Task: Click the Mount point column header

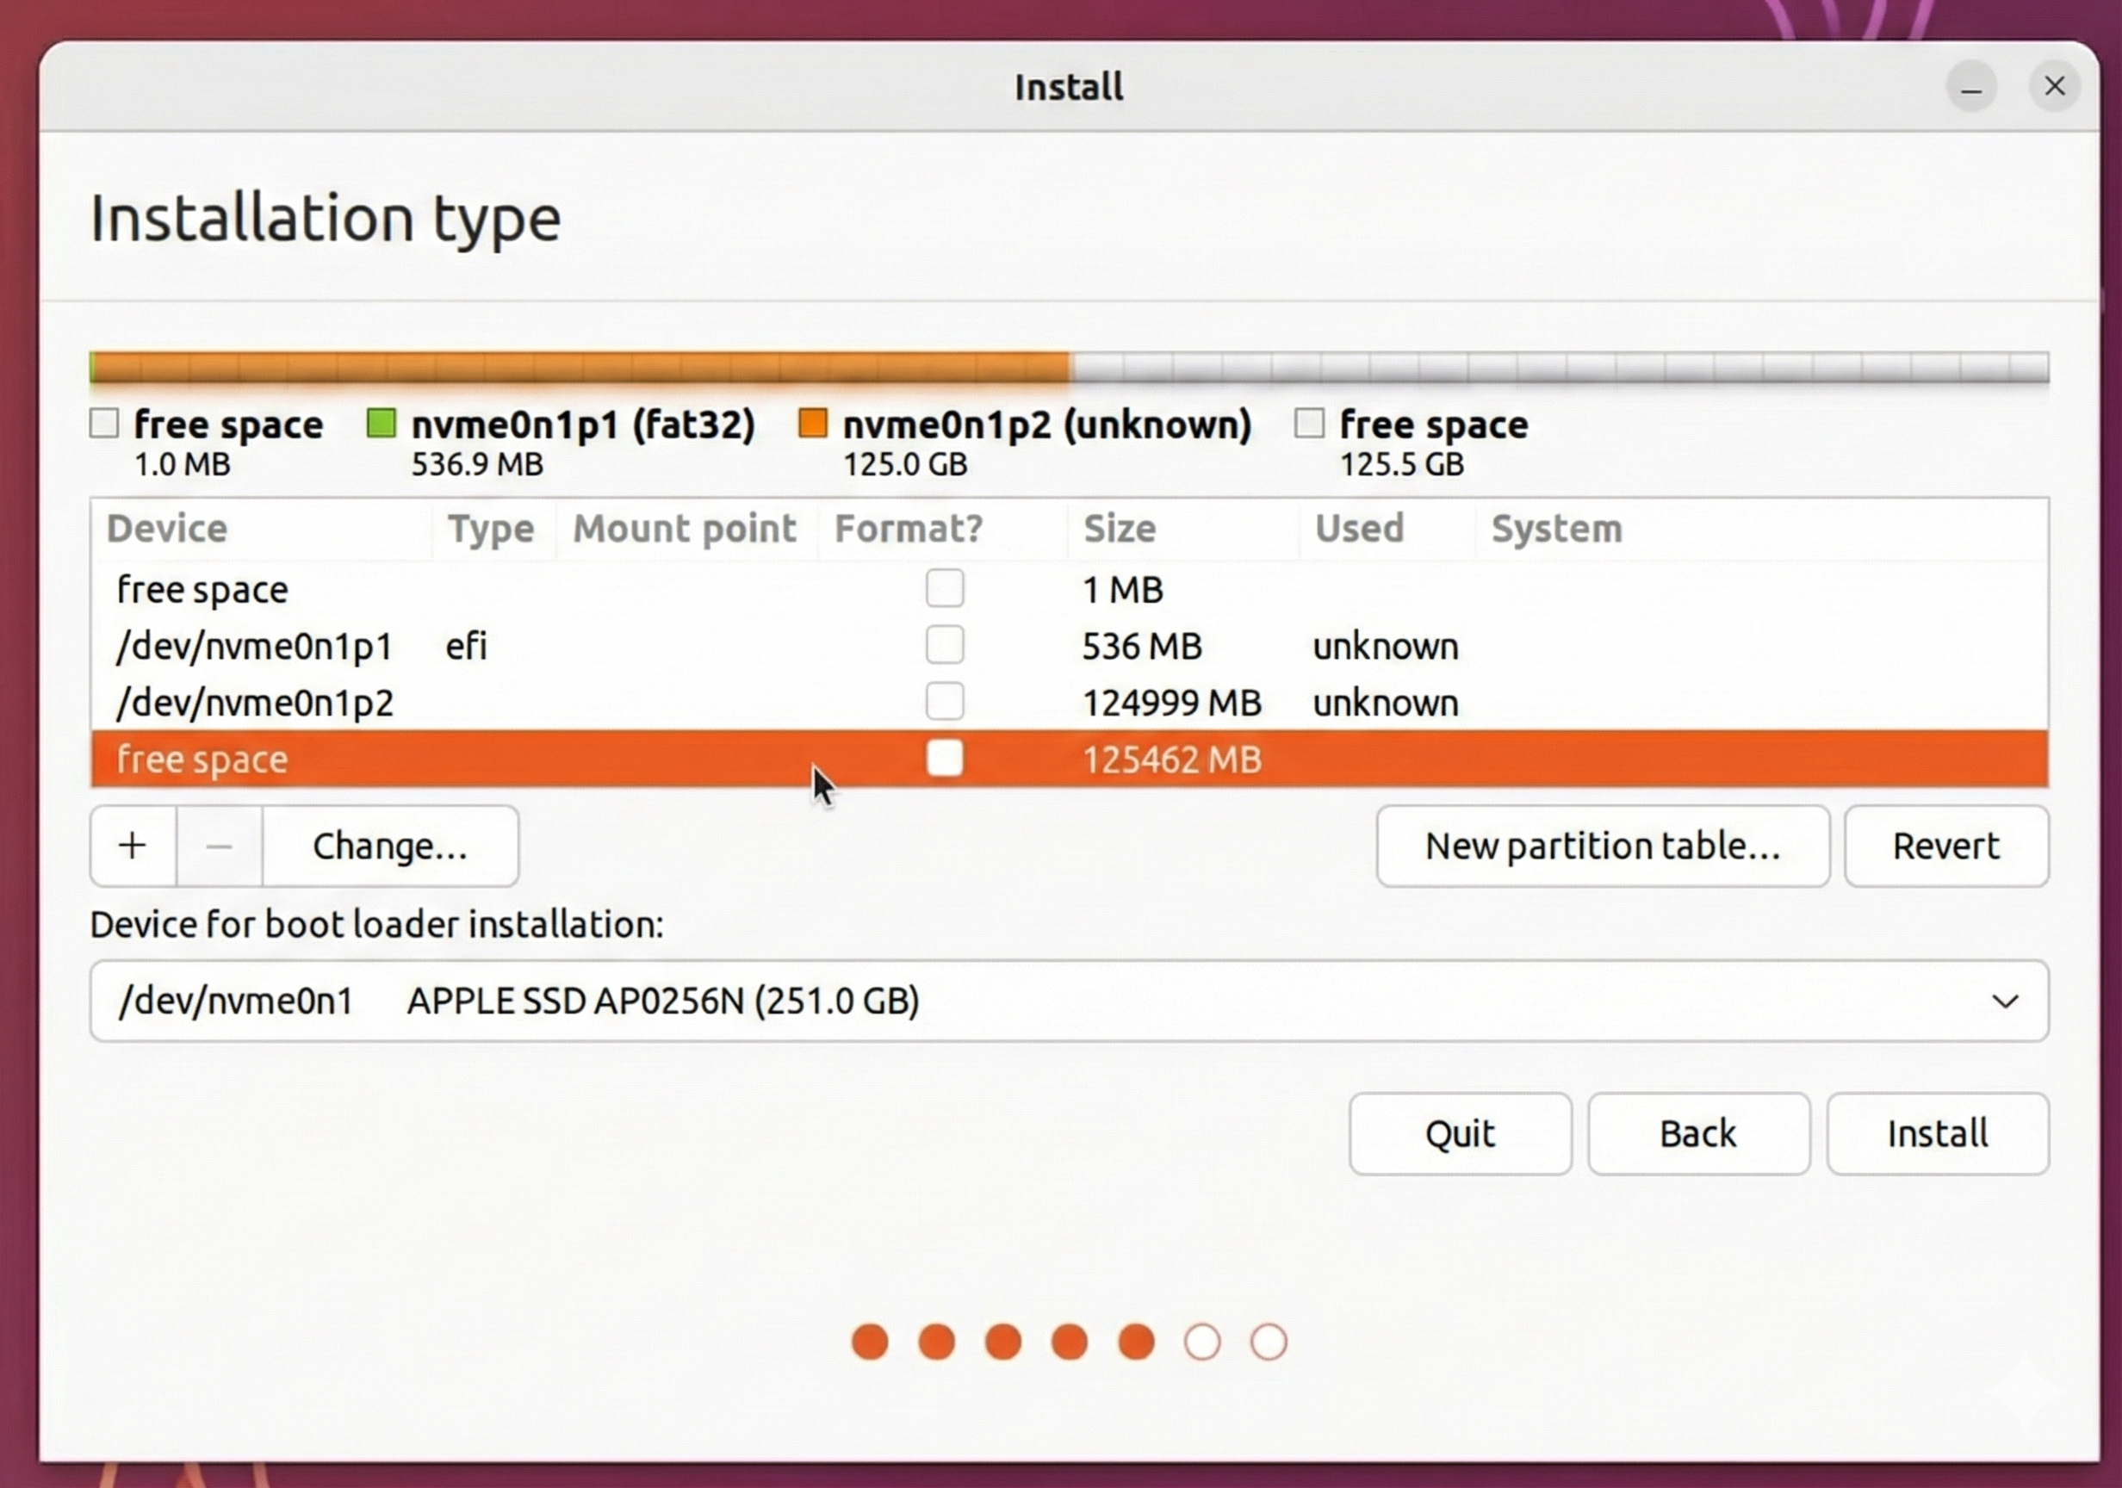Action: click(684, 529)
